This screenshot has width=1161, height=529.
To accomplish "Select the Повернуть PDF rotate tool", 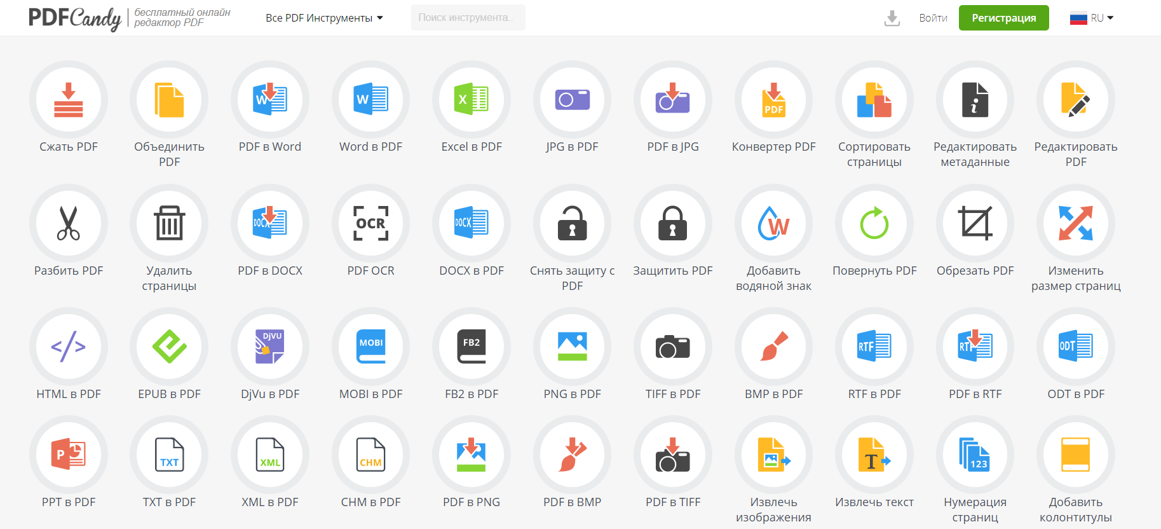I will pyautogui.click(x=874, y=223).
